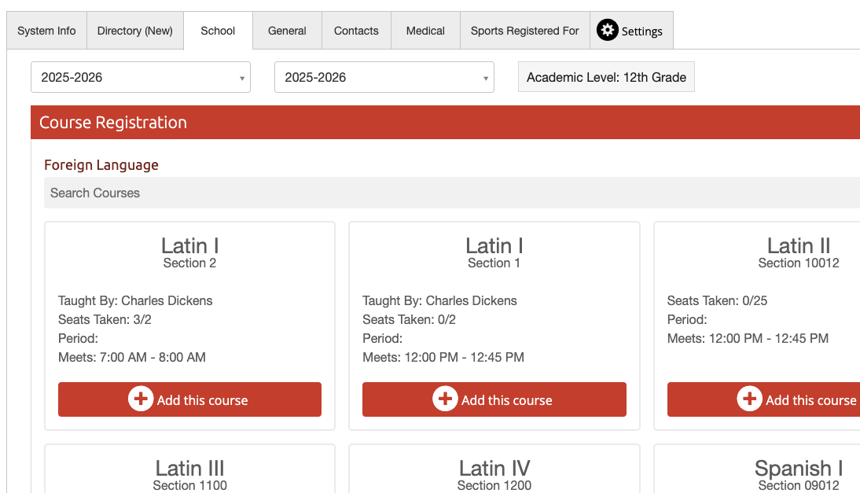
Task: Add Latin I Section 2 course
Action: point(189,399)
